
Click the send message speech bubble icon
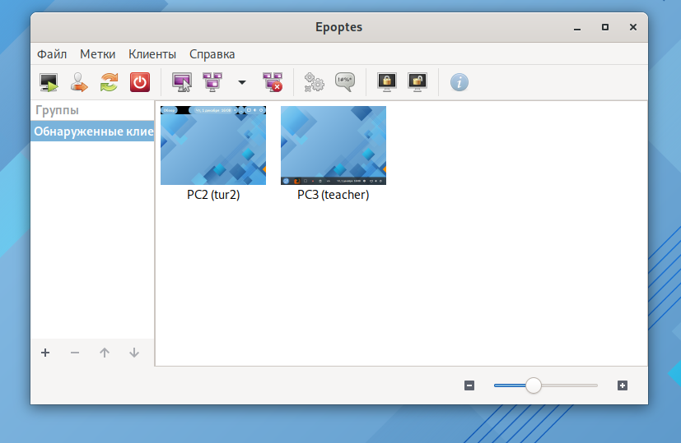[345, 82]
